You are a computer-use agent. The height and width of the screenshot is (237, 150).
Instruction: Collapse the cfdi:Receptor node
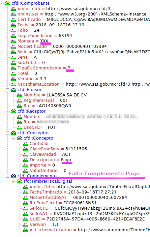(7, 111)
